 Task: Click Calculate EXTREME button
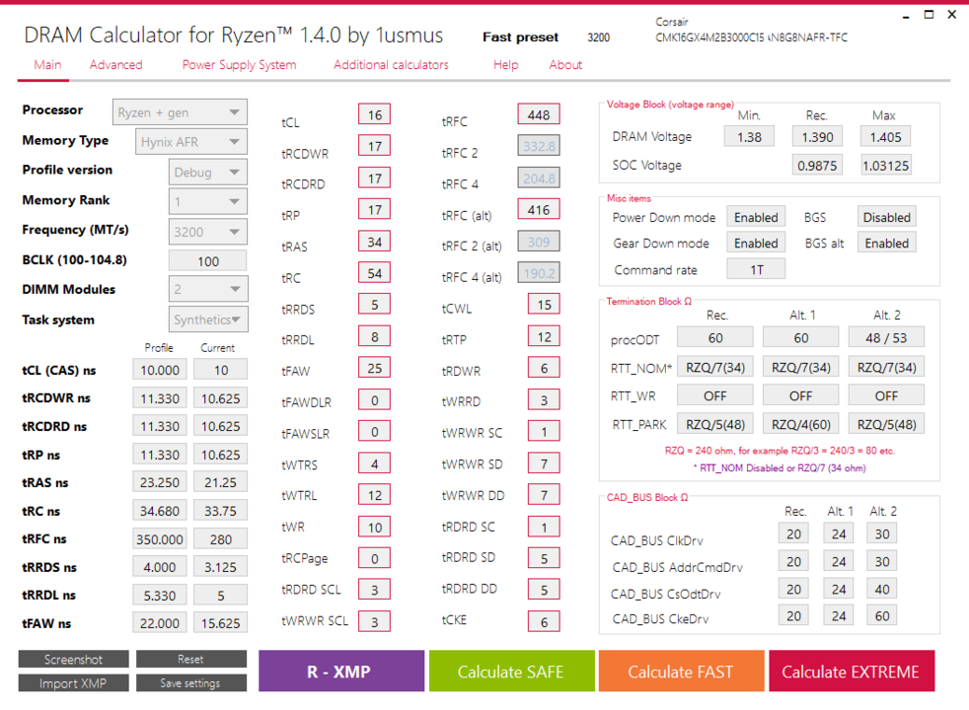pos(851,672)
